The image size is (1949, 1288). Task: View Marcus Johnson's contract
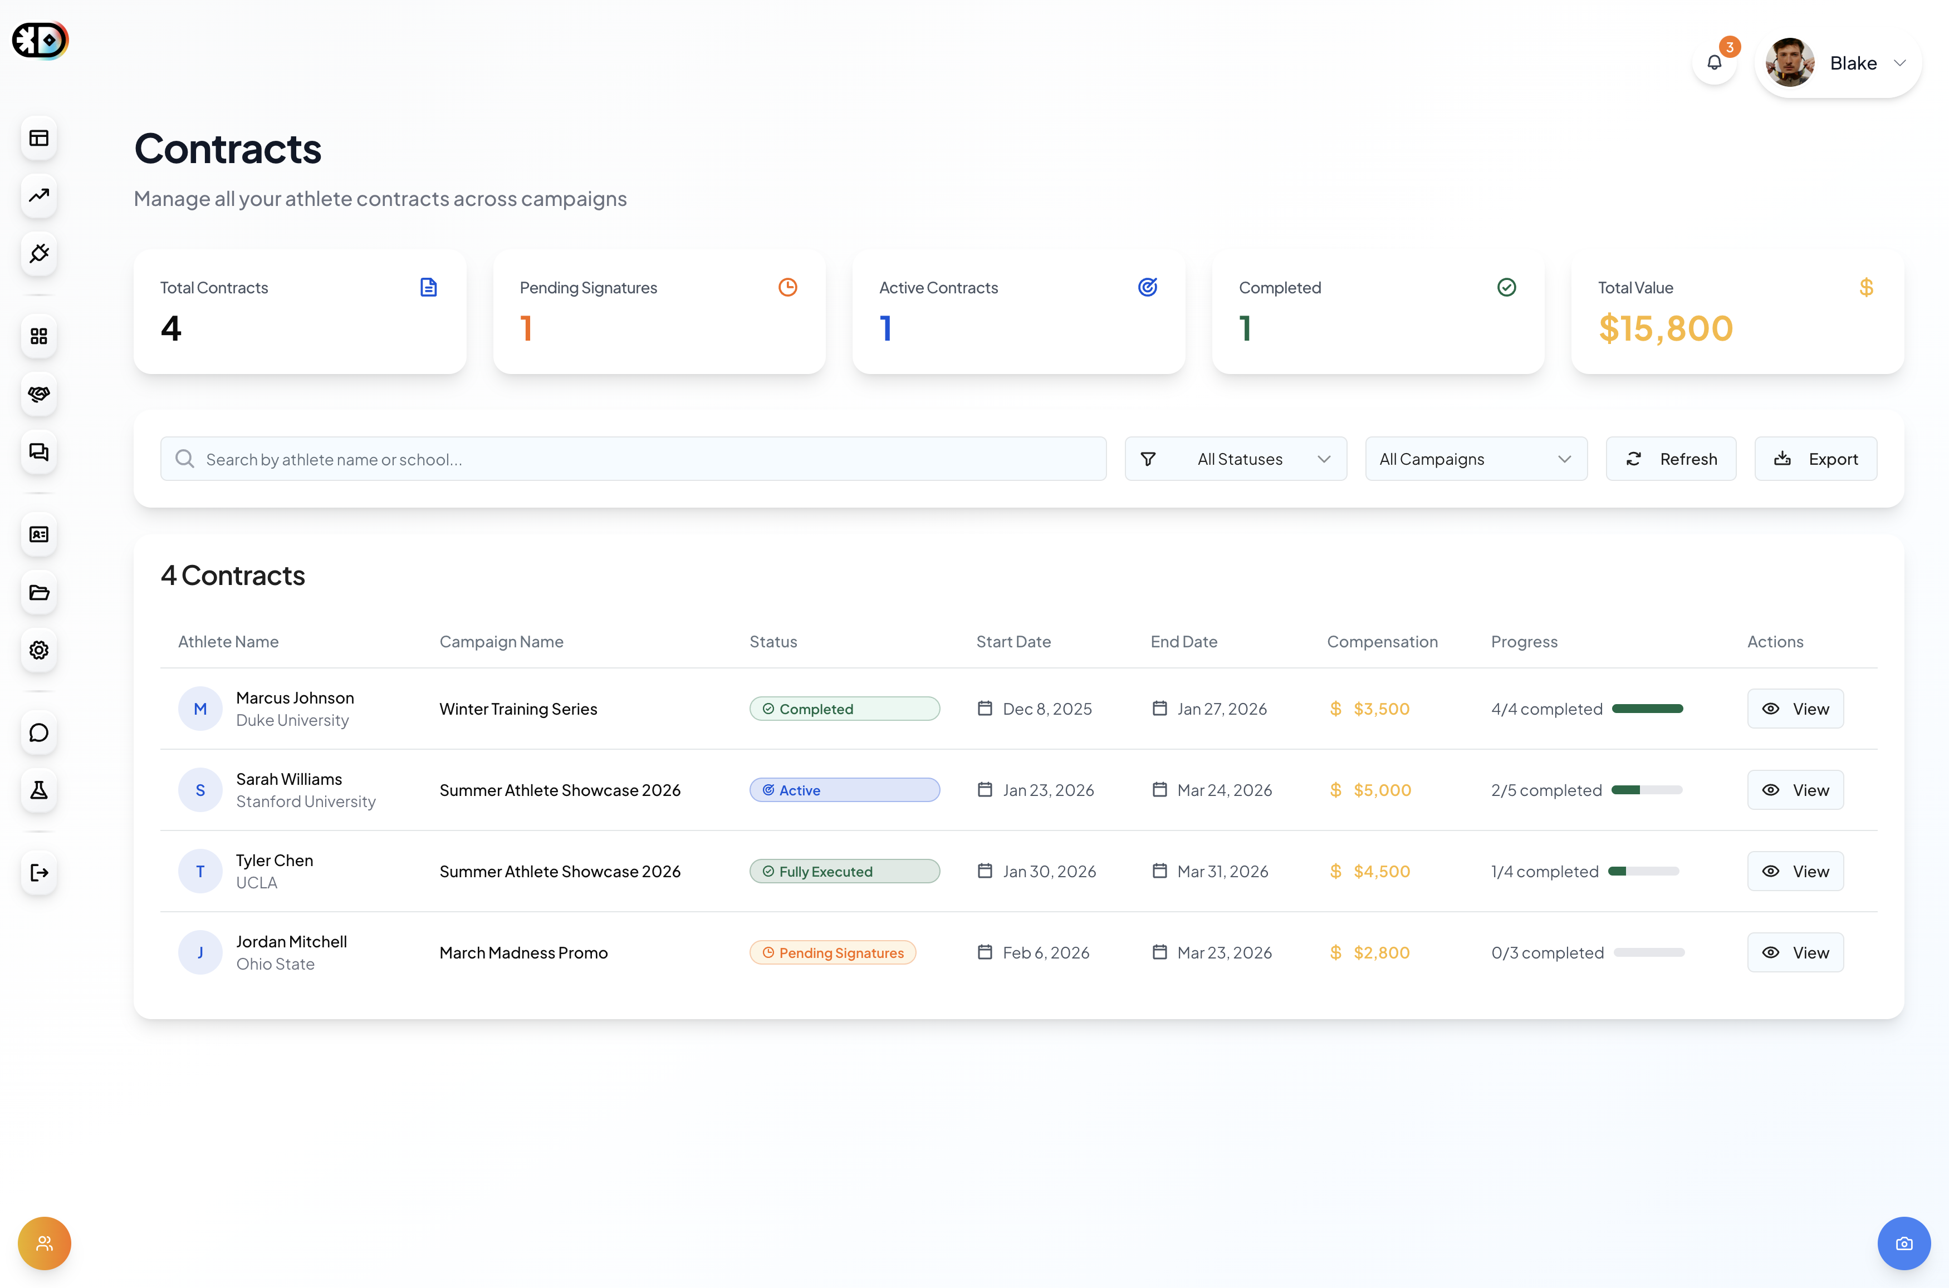1795,709
